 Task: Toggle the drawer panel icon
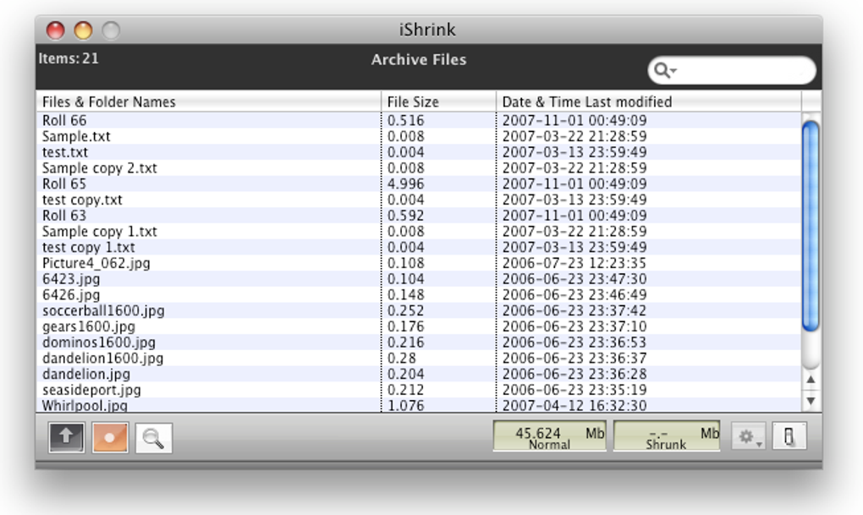pyautogui.click(x=789, y=437)
